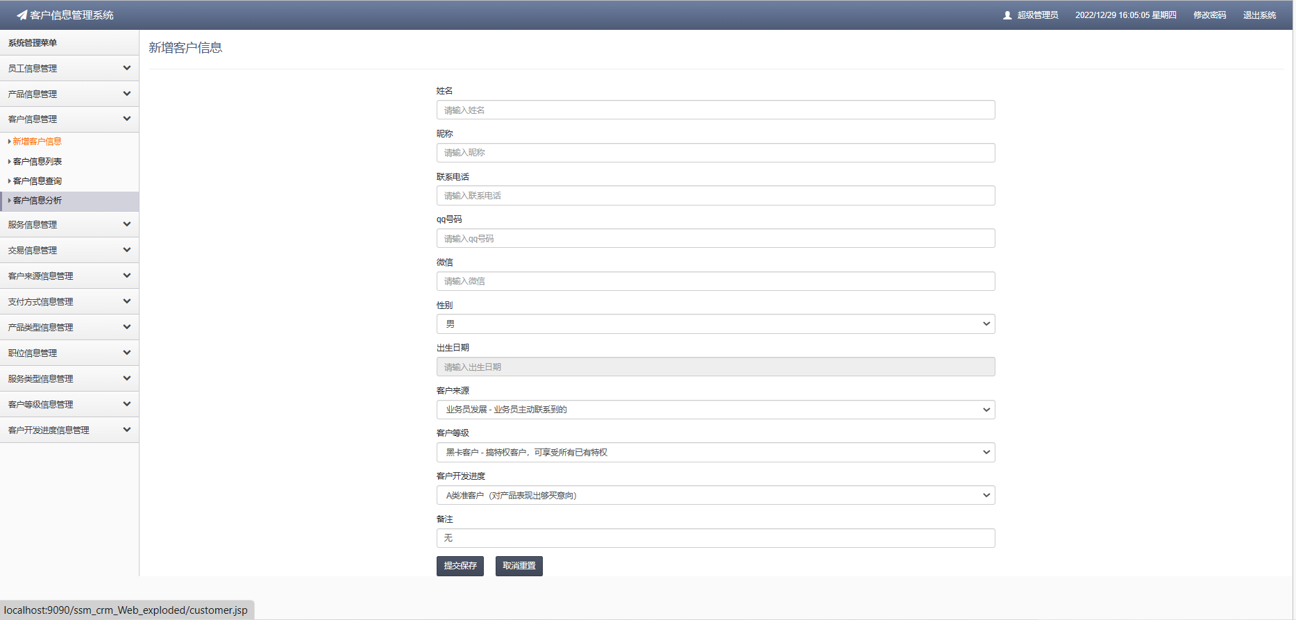Click 修改密码 link in header

1209,15
